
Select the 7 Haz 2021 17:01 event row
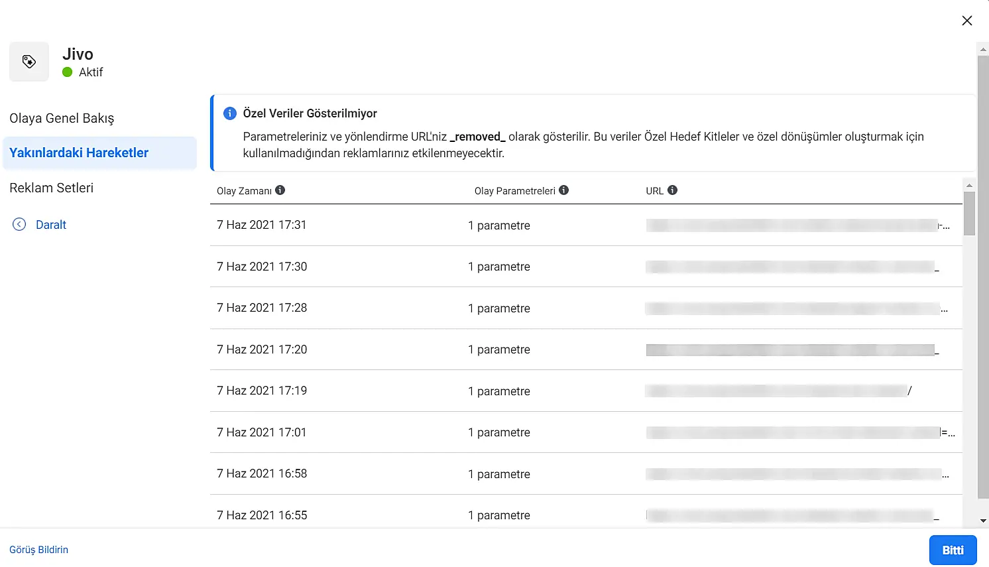[x=262, y=432]
